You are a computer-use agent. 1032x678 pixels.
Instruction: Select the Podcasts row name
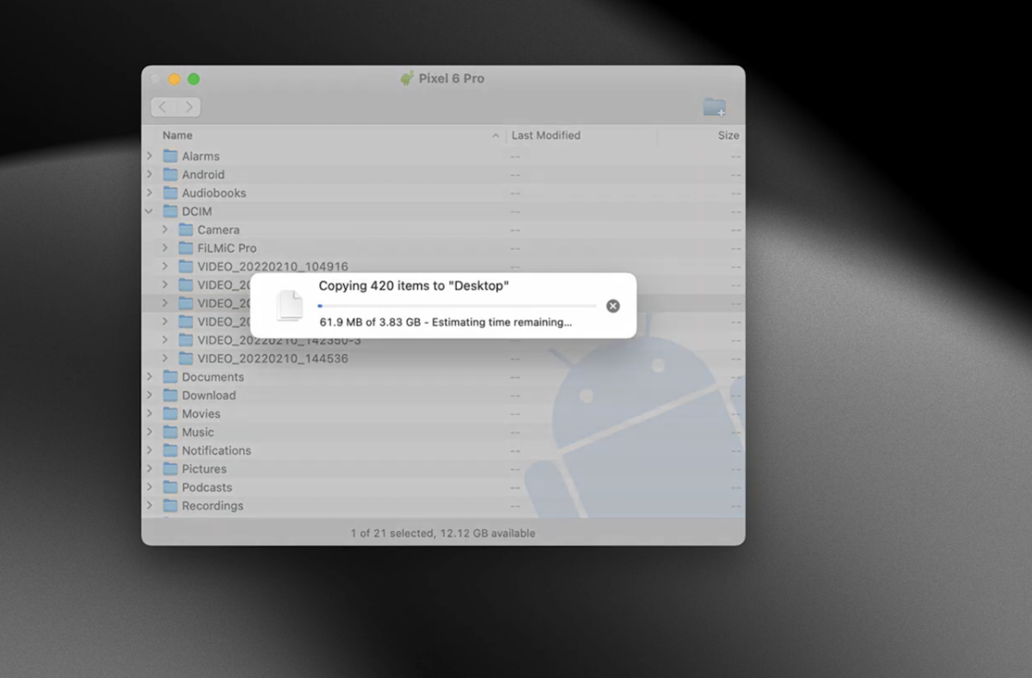coord(207,487)
